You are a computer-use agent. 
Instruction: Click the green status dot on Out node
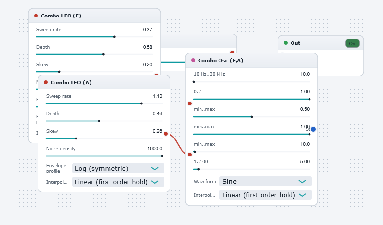[x=286, y=43]
